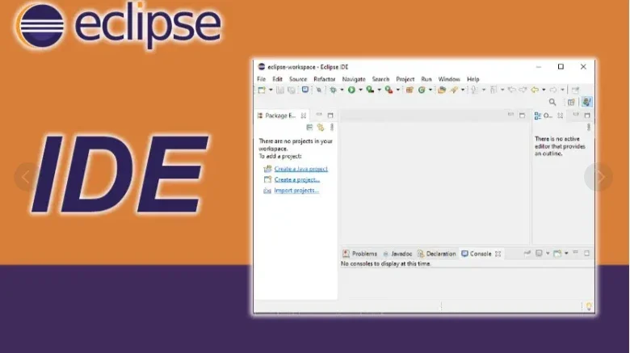Click the New Java Package icon
630x353 pixels.
pyautogui.click(x=409, y=90)
